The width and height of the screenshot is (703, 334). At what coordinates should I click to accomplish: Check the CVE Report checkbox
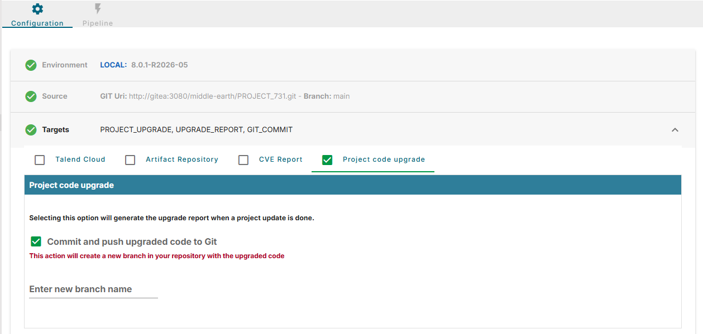(x=243, y=160)
